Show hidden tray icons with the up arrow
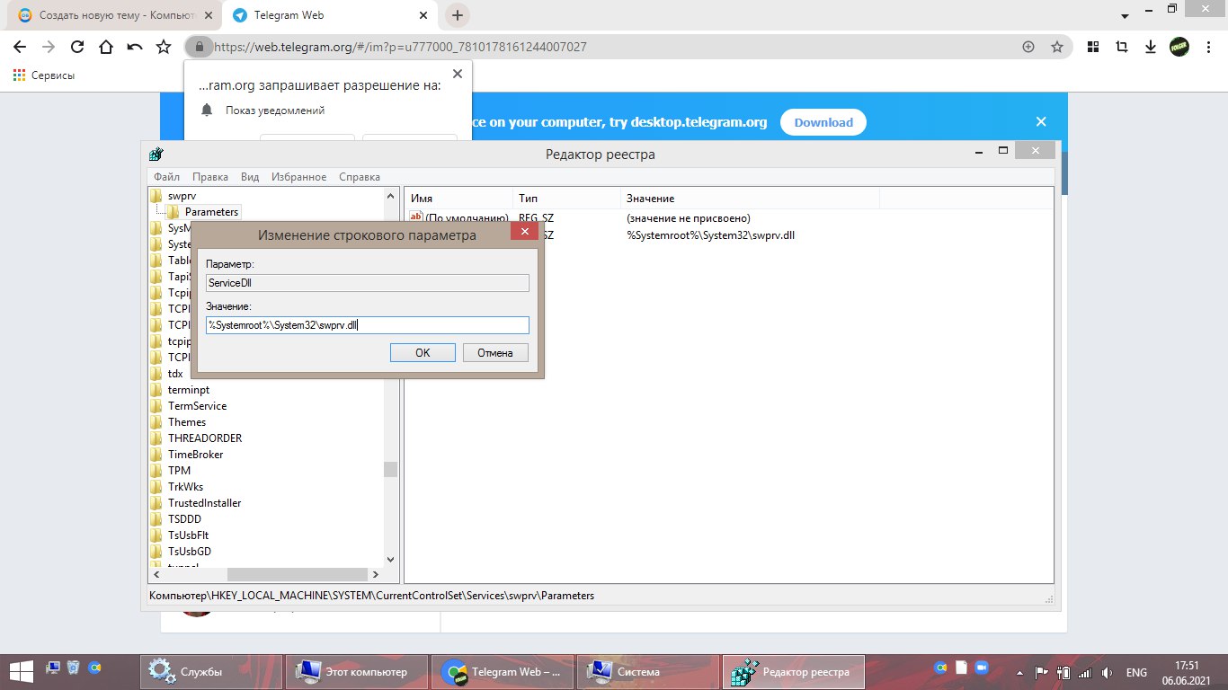 tap(1019, 672)
